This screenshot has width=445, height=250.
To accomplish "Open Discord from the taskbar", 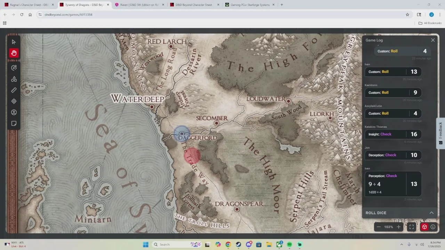I will point(249,244).
